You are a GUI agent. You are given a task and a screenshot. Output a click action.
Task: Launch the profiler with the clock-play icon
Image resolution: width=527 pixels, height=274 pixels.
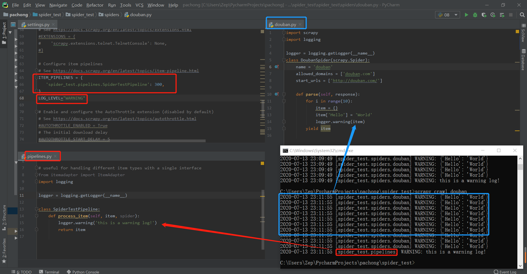[x=493, y=15]
